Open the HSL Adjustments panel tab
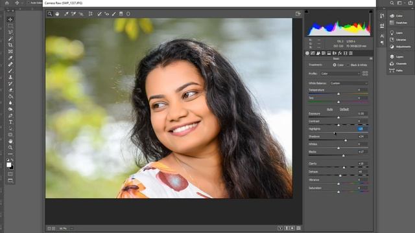Viewport: 415px width, 233px height. [x=324, y=53]
